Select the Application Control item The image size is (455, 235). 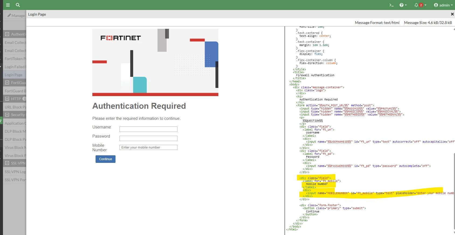click(x=15, y=123)
